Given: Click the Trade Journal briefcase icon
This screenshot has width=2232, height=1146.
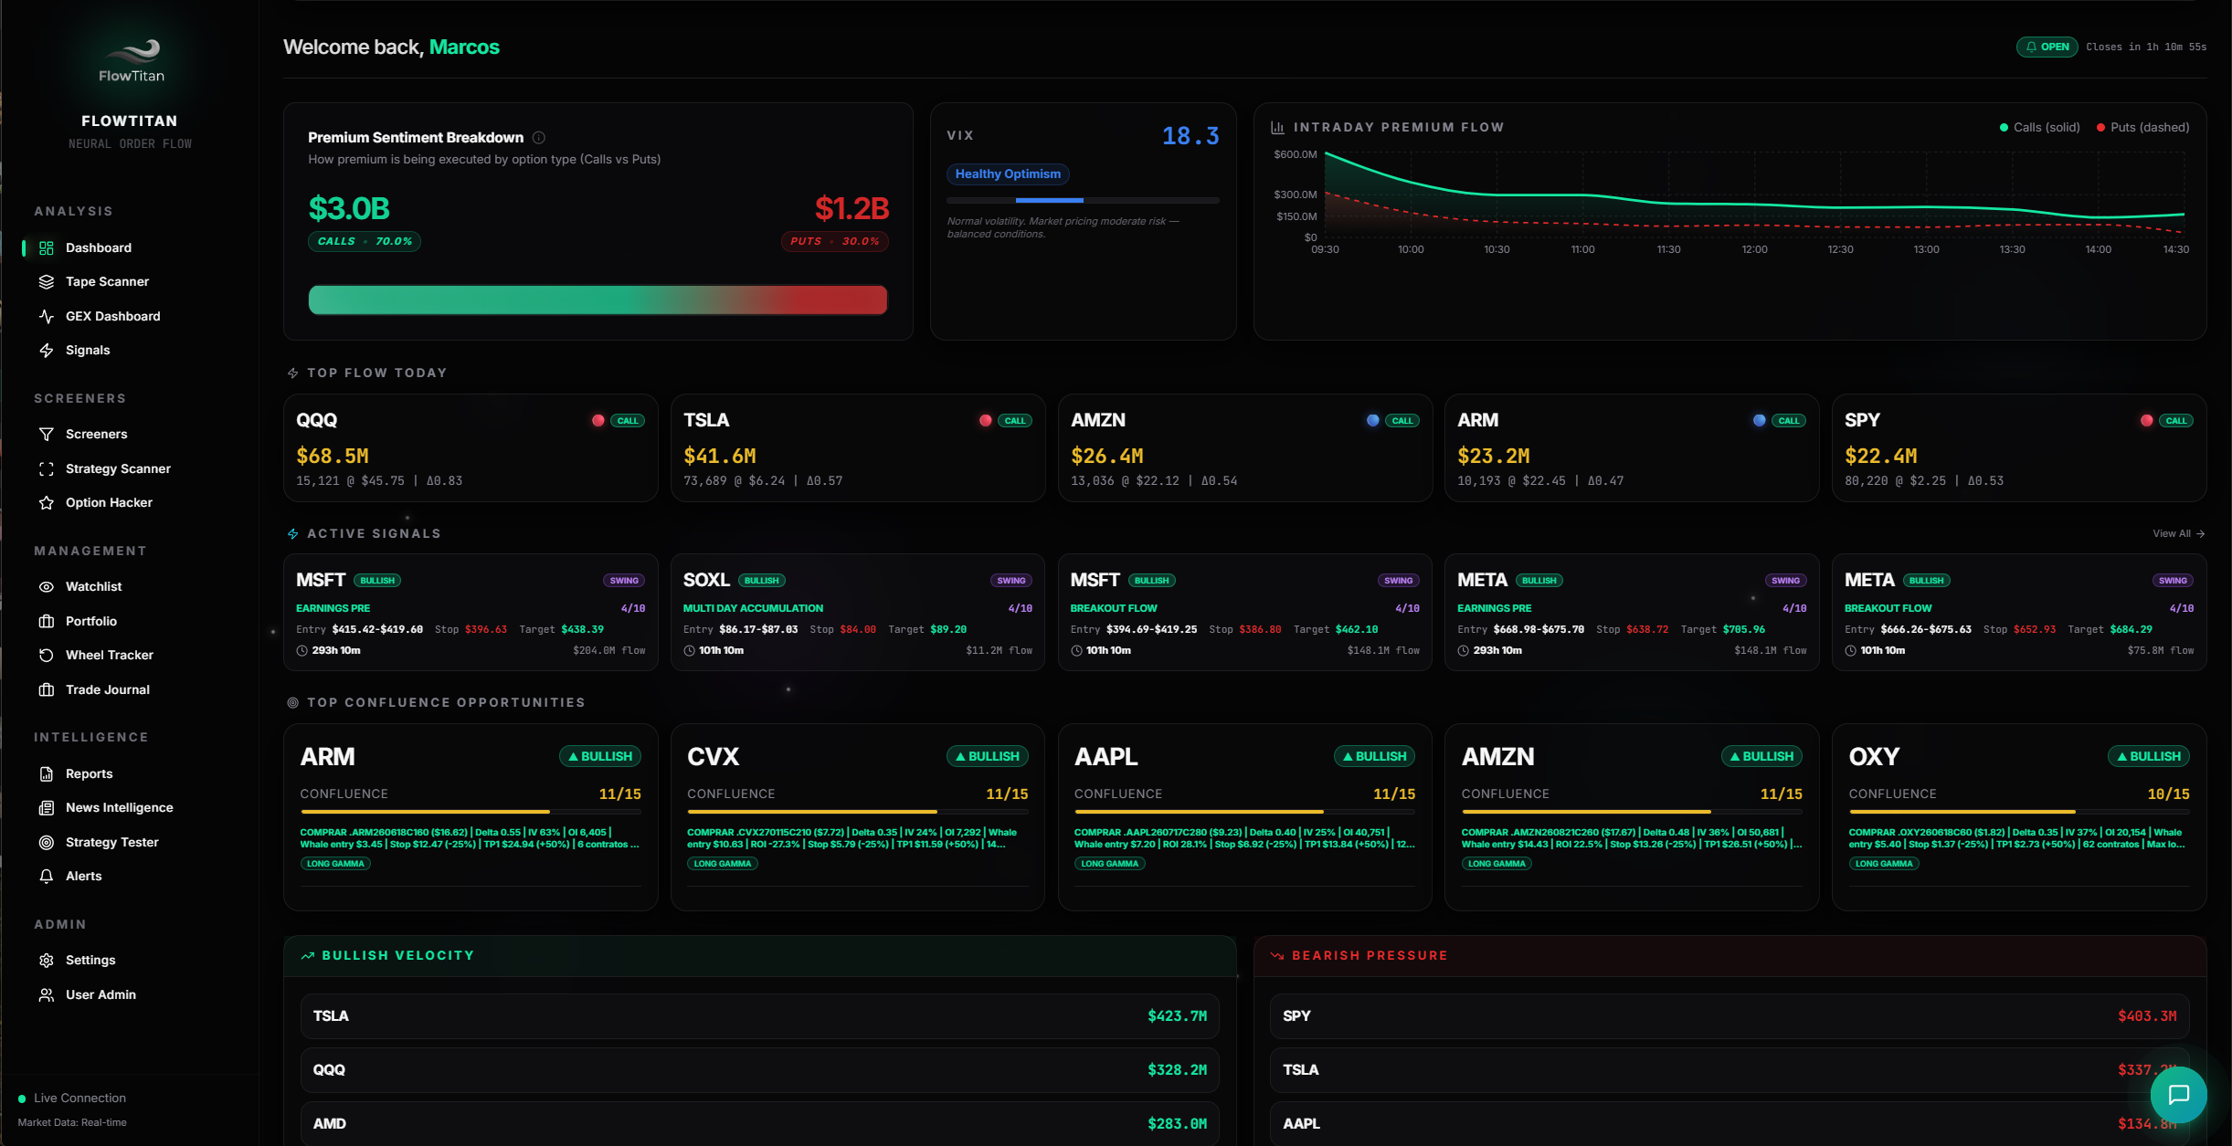Looking at the screenshot, I should tap(47, 689).
